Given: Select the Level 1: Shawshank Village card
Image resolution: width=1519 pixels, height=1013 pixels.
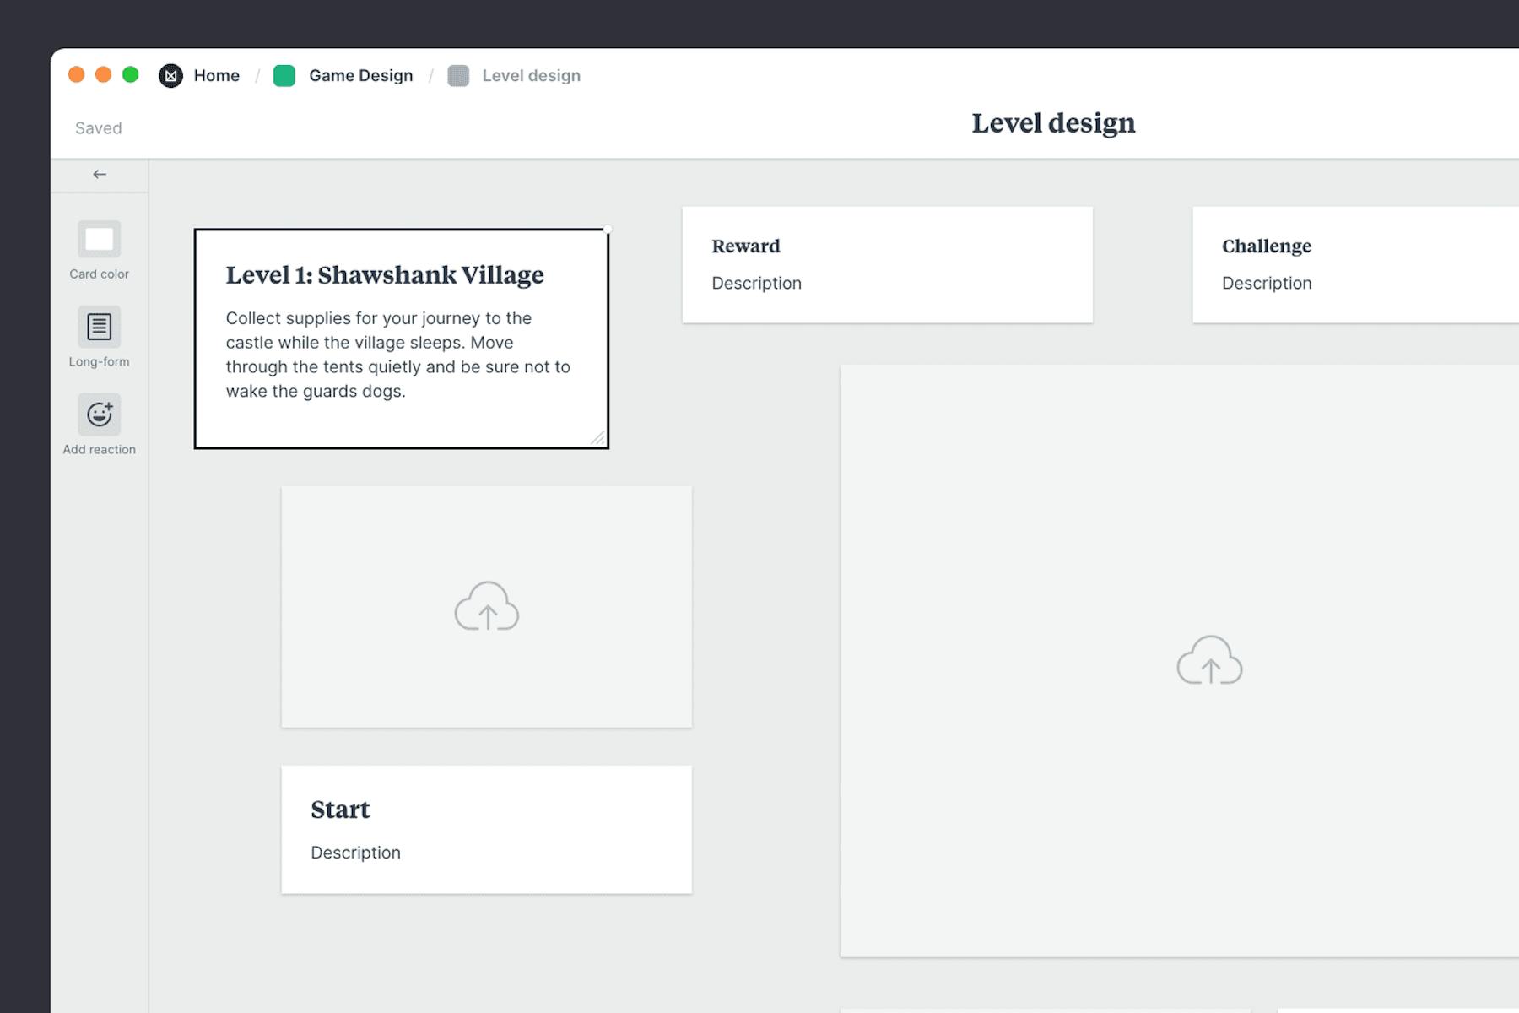Looking at the screenshot, I should click(401, 336).
